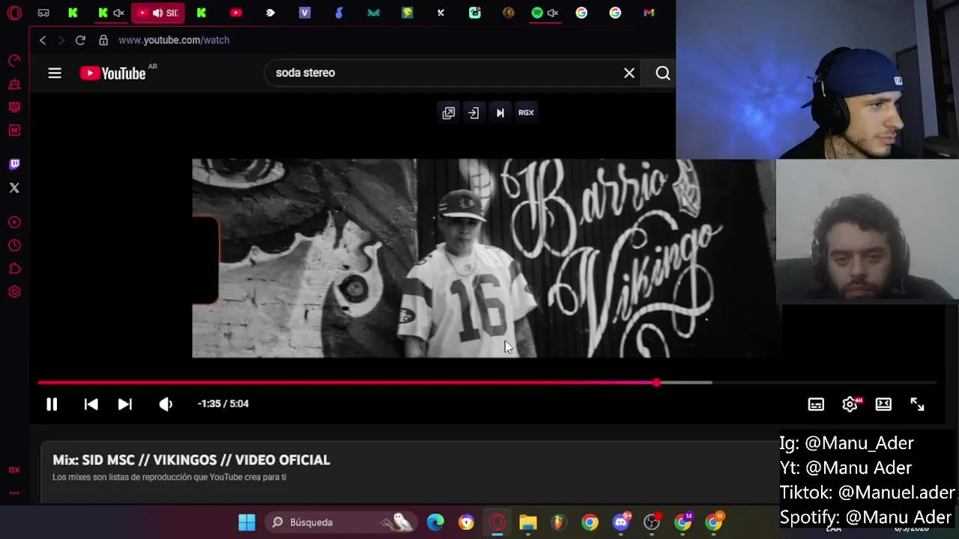Click the GX logo near sidebar bottom
Viewport: 959px width, 539px height.
(x=14, y=470)
